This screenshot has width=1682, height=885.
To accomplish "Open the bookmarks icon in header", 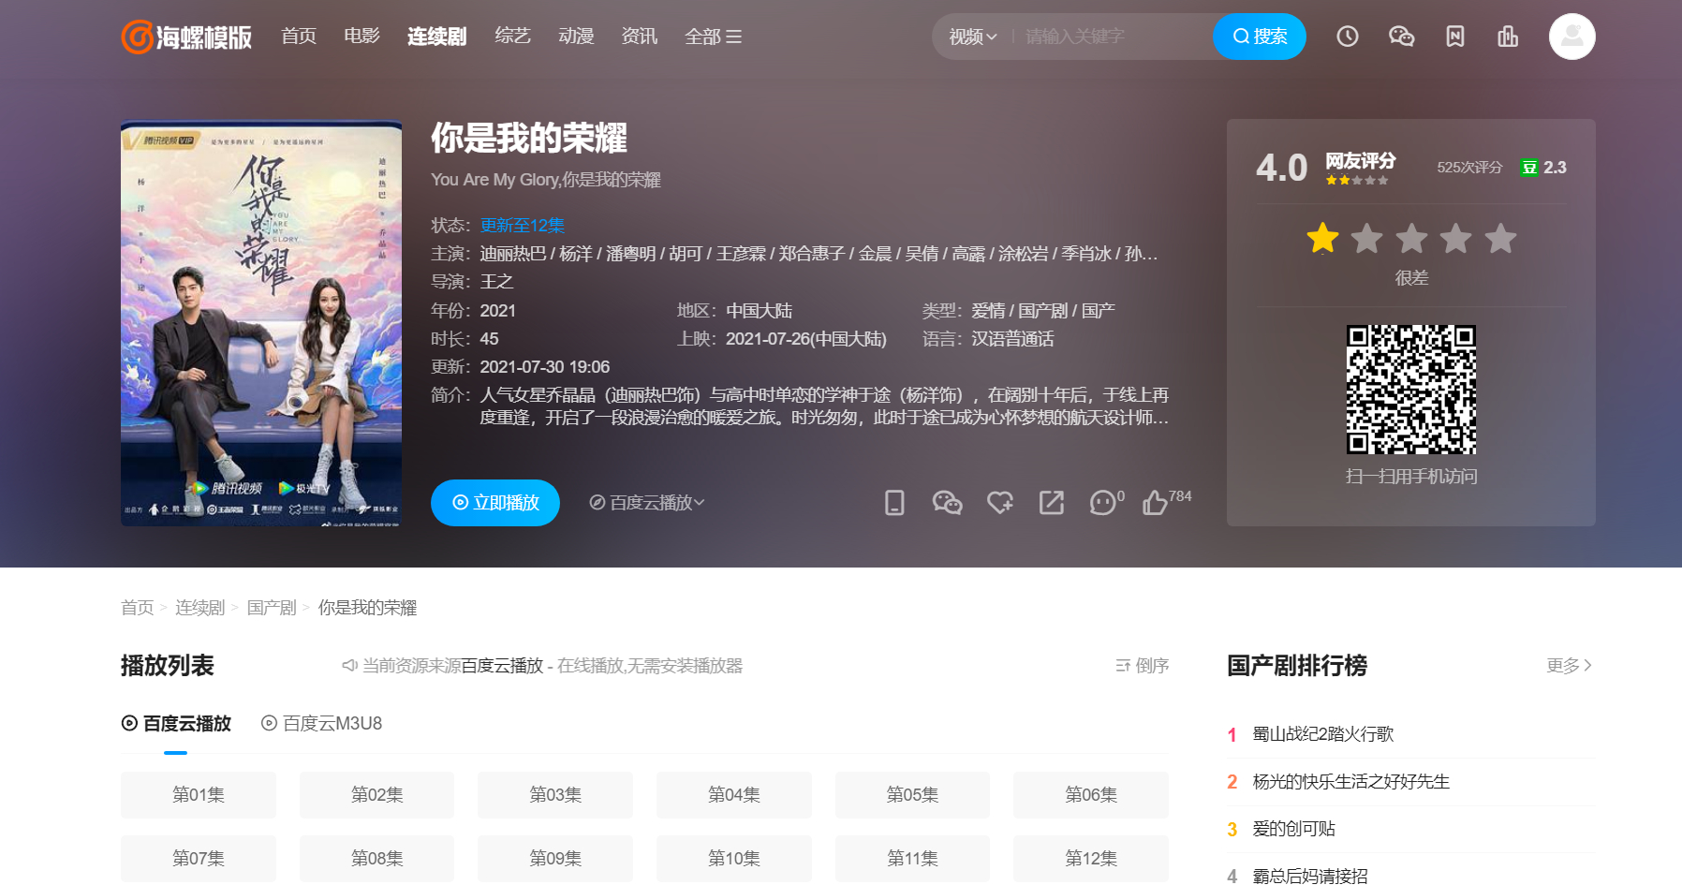I will click(1454, 37).
